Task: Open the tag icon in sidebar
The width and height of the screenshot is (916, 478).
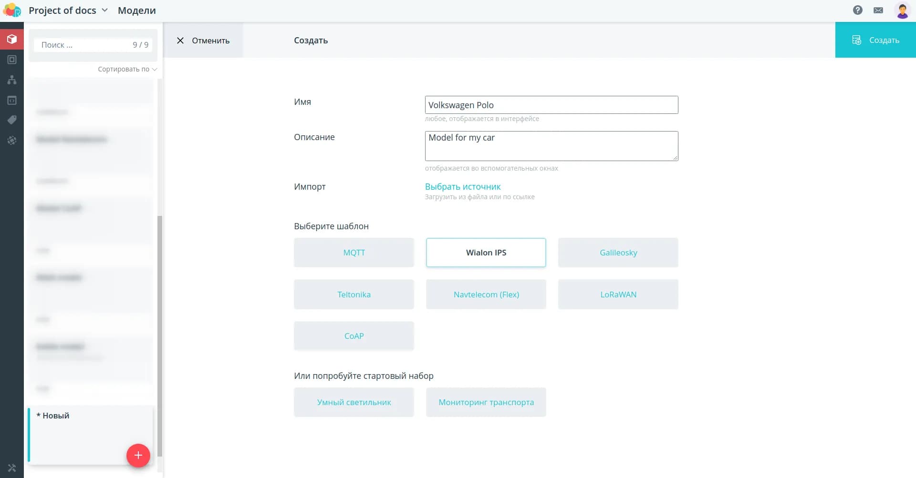Action: [12, 120]
